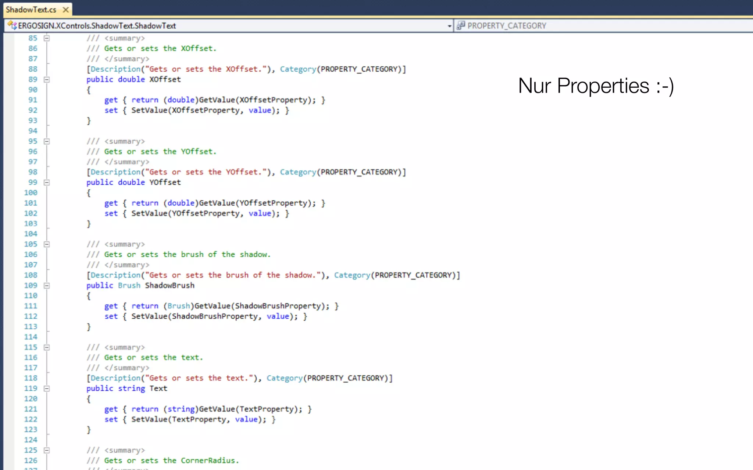Open the class navigation dropdown arrow
The width and height of the screenshot is (753, 470).
(x=449, y=26)
